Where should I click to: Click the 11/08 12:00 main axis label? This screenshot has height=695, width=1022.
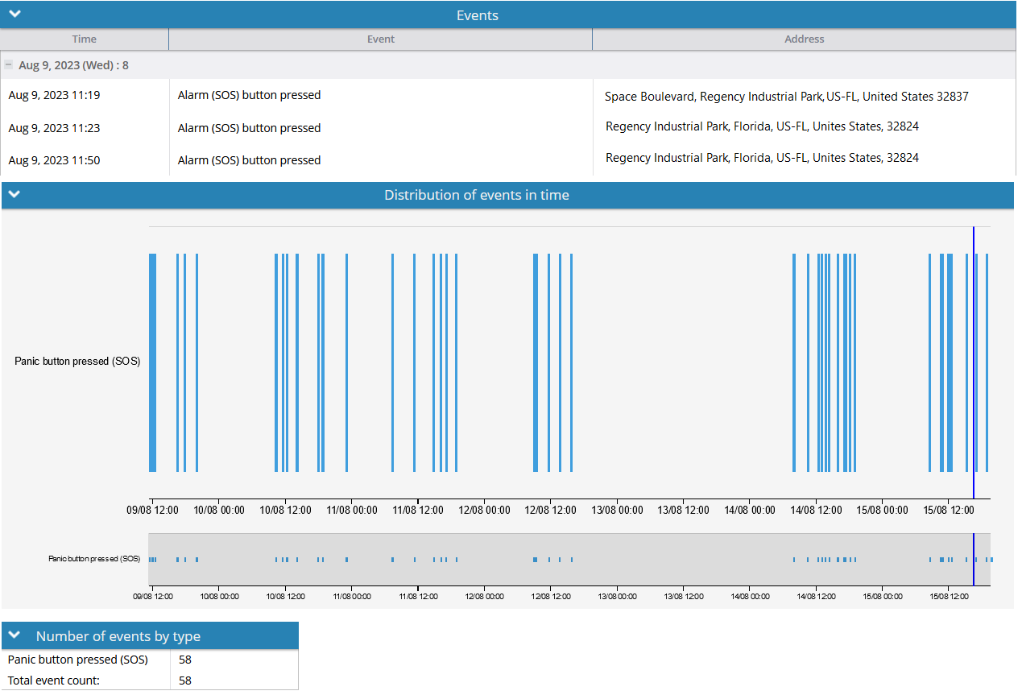pos(418,510)
